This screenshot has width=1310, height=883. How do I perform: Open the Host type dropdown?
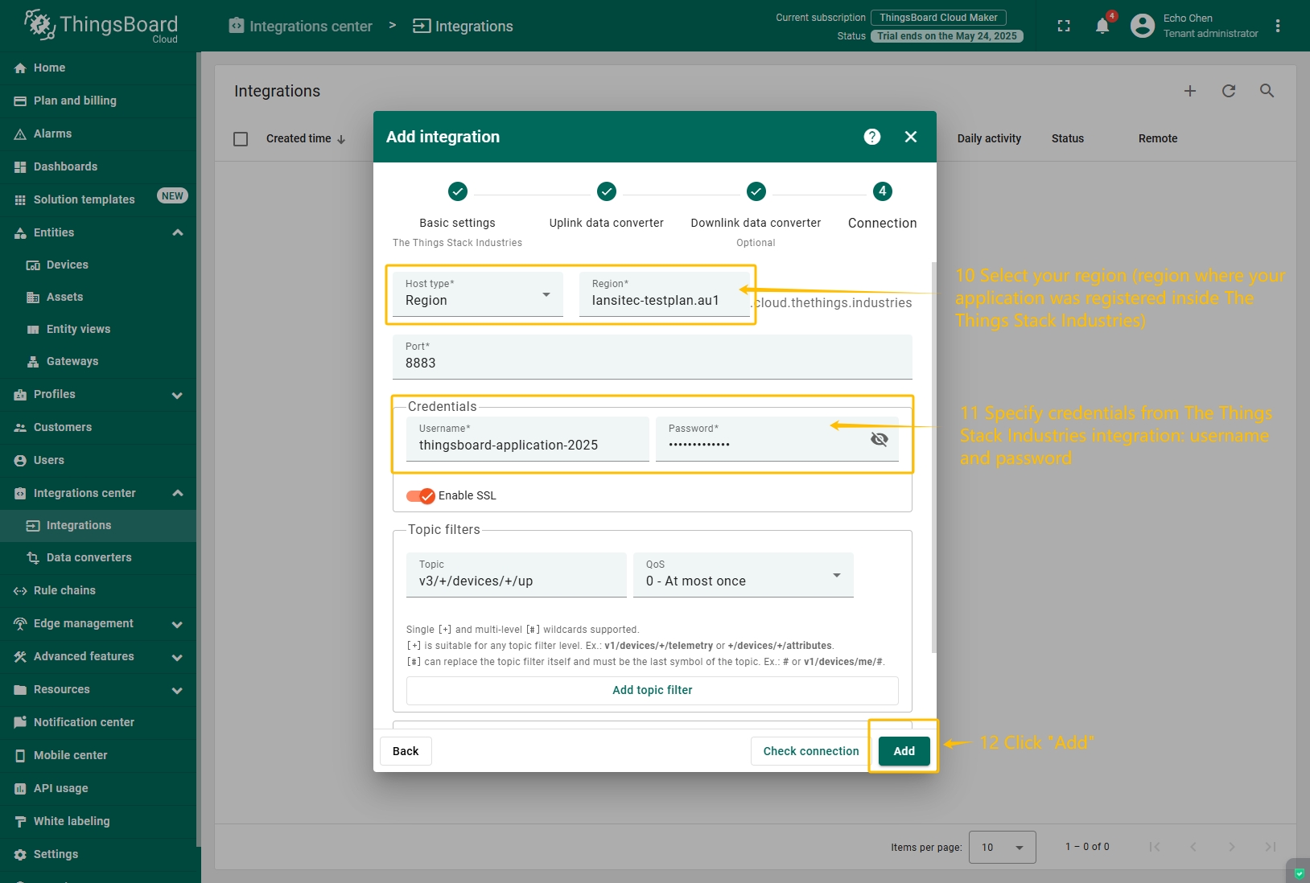click(x=478, y=294)
